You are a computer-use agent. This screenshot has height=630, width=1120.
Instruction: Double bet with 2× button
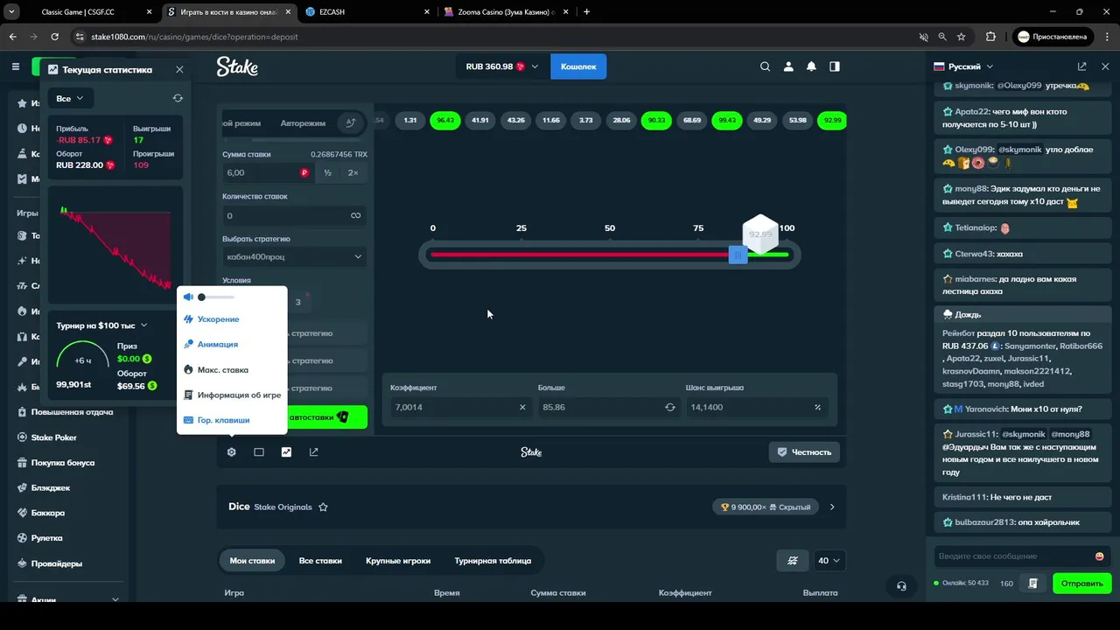click(353, 173)
